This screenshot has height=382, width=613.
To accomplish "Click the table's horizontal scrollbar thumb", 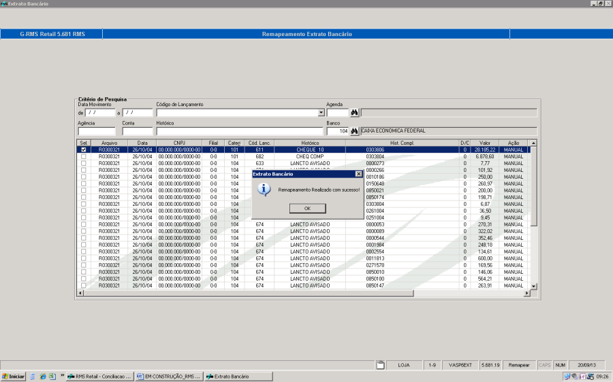I will click(249, 293).
